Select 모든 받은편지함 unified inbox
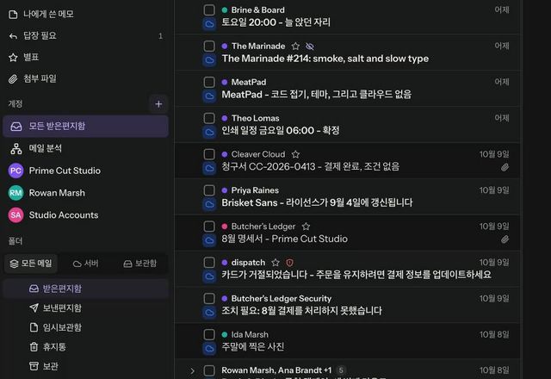551x379 pixels. pos(85,127)
